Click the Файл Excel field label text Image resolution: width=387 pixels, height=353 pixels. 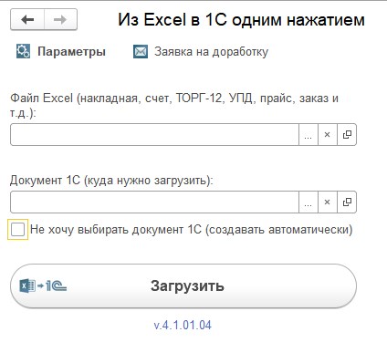[174, 105]
